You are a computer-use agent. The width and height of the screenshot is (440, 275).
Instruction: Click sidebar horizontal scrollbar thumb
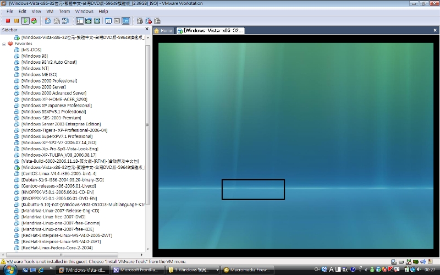[x=62, y=255]
